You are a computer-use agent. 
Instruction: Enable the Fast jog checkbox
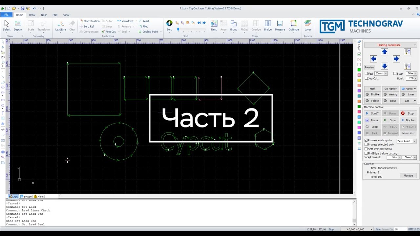click(366, 74)
